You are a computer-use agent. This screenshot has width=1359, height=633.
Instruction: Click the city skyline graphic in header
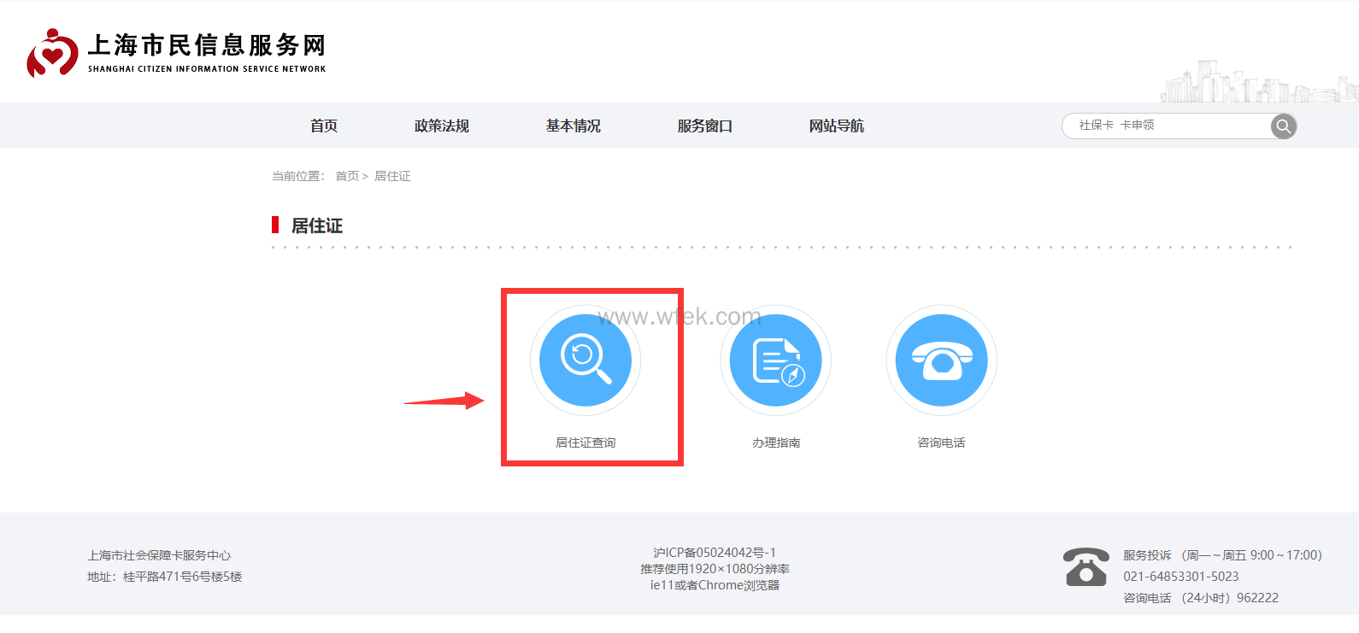point(1256,83)
